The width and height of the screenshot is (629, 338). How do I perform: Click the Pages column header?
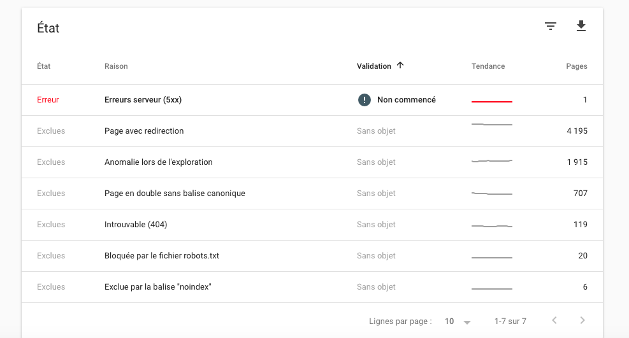click(x=577, y=66)
